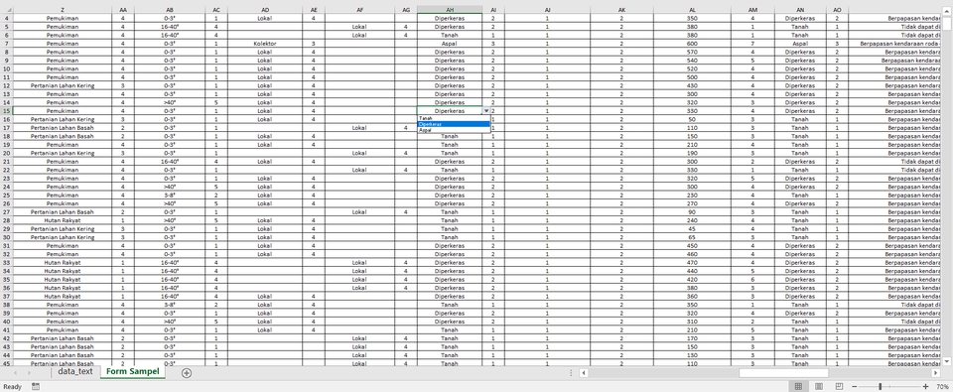Select 'Berpapasan kendaraan roda' cell in row 7
The image size is (953, 392).
[895, 44]
